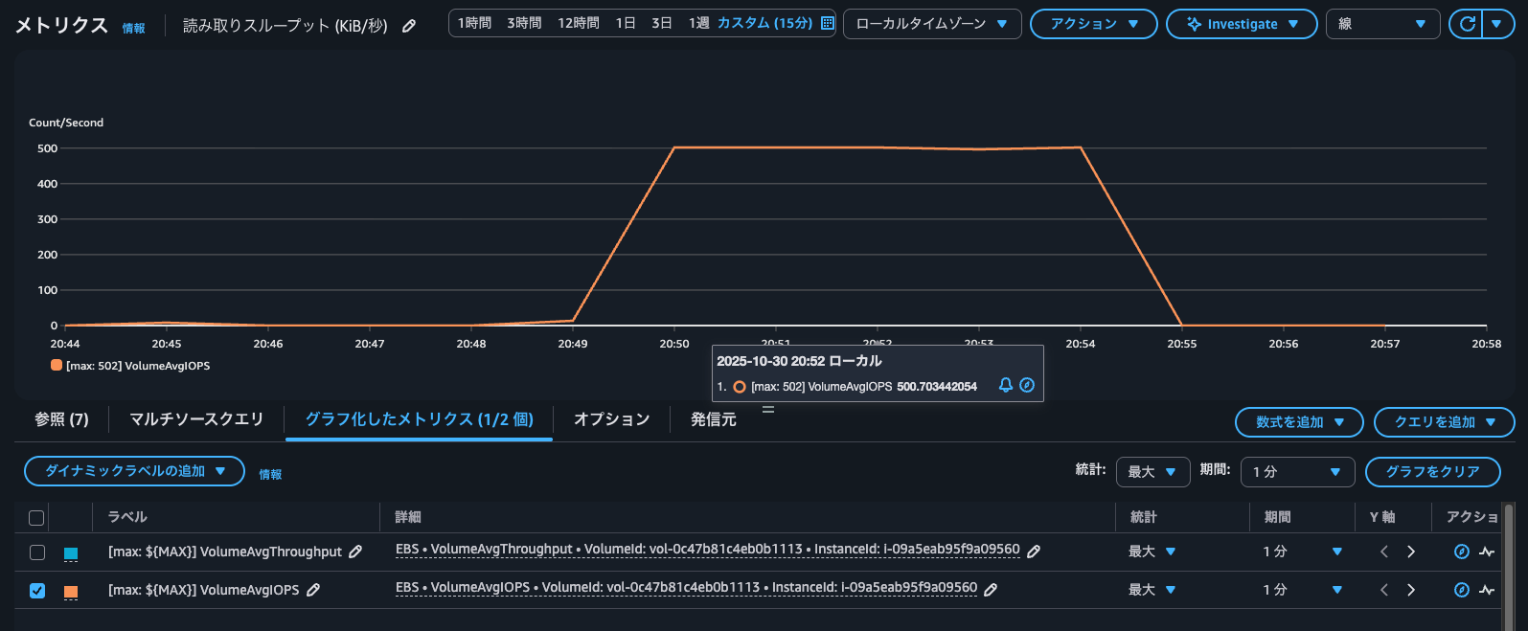Open the local timezone dropdown
The image size is (1528, 631).
(931, 24)
